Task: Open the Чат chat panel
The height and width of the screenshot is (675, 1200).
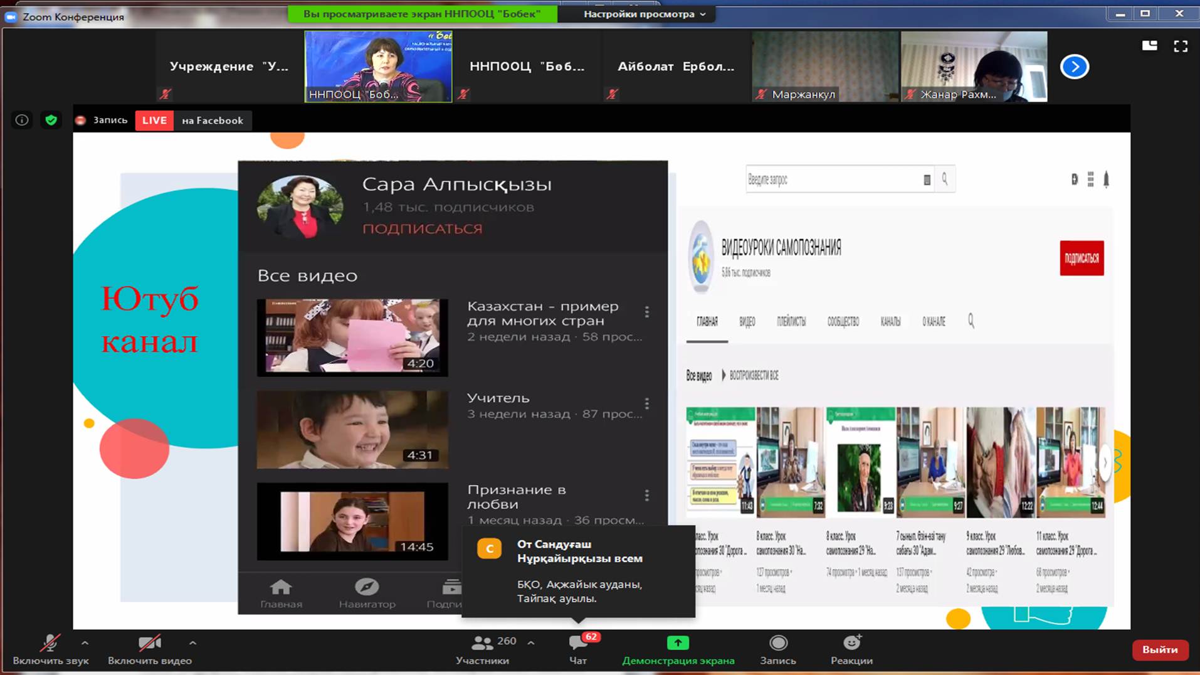Action: [578, 650]
